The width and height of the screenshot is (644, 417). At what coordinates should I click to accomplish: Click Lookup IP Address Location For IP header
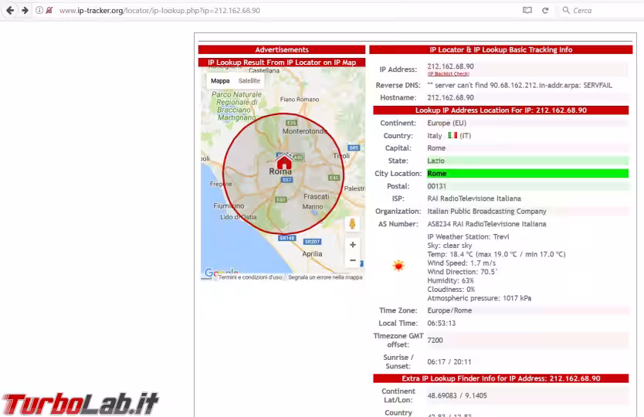pos(500,110)
